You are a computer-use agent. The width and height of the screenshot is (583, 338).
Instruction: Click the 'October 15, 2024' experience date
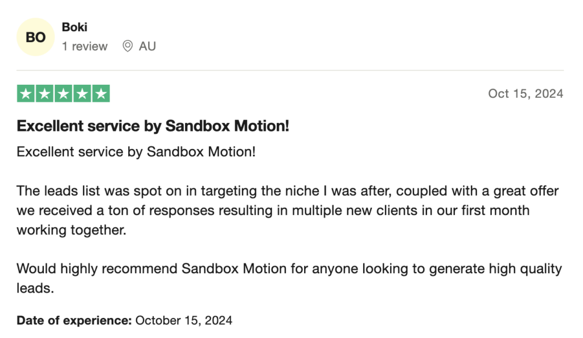coord(184,320)
